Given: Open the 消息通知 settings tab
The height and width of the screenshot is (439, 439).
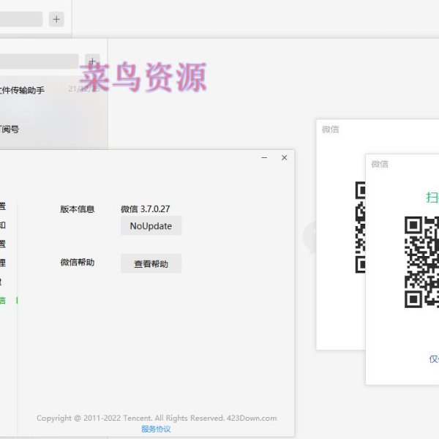Looking at the screenshot, I should (3, 225).
